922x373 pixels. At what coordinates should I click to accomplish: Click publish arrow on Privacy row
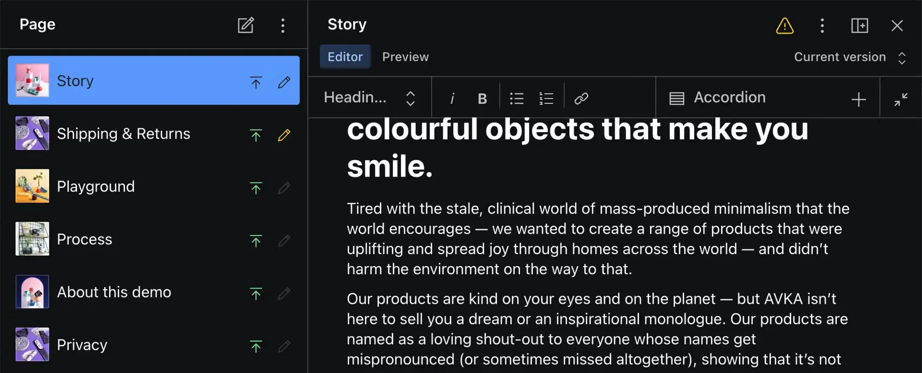pyautogui.click(x=256, y=346)
